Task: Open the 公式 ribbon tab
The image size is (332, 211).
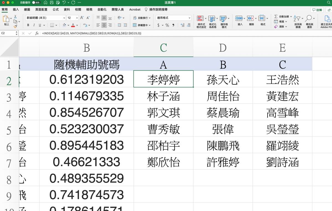Action: [56, 9]
